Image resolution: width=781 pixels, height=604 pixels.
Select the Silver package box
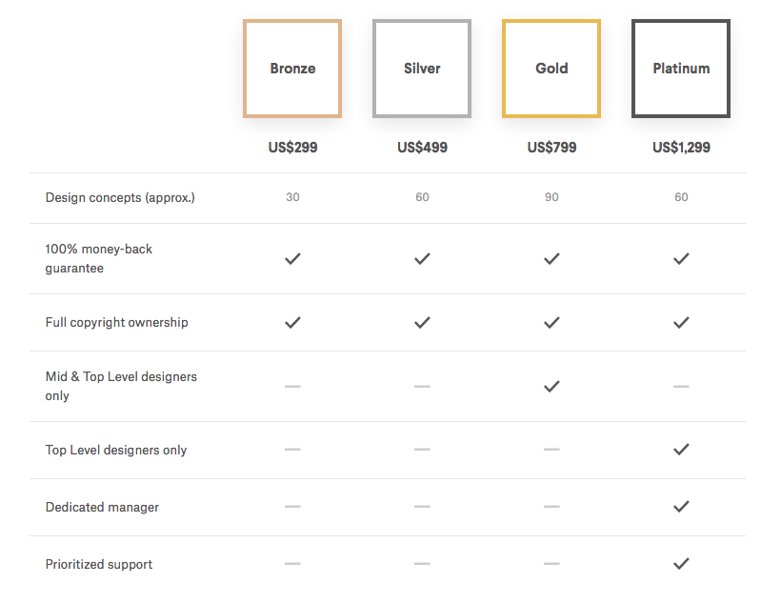[422, 69]
